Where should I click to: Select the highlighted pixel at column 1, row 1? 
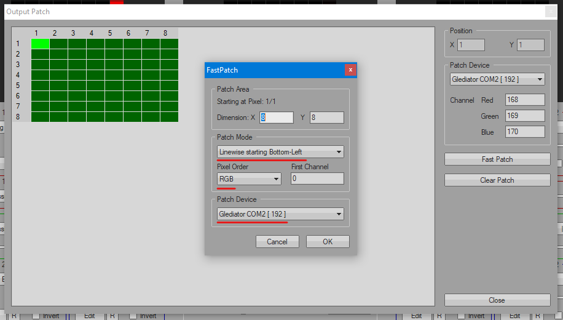[40, 44]
